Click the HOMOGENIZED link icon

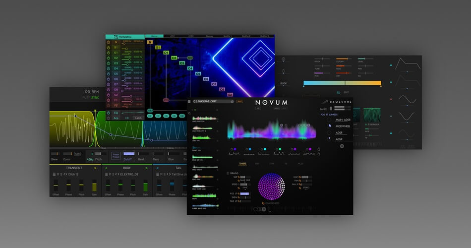263,203
